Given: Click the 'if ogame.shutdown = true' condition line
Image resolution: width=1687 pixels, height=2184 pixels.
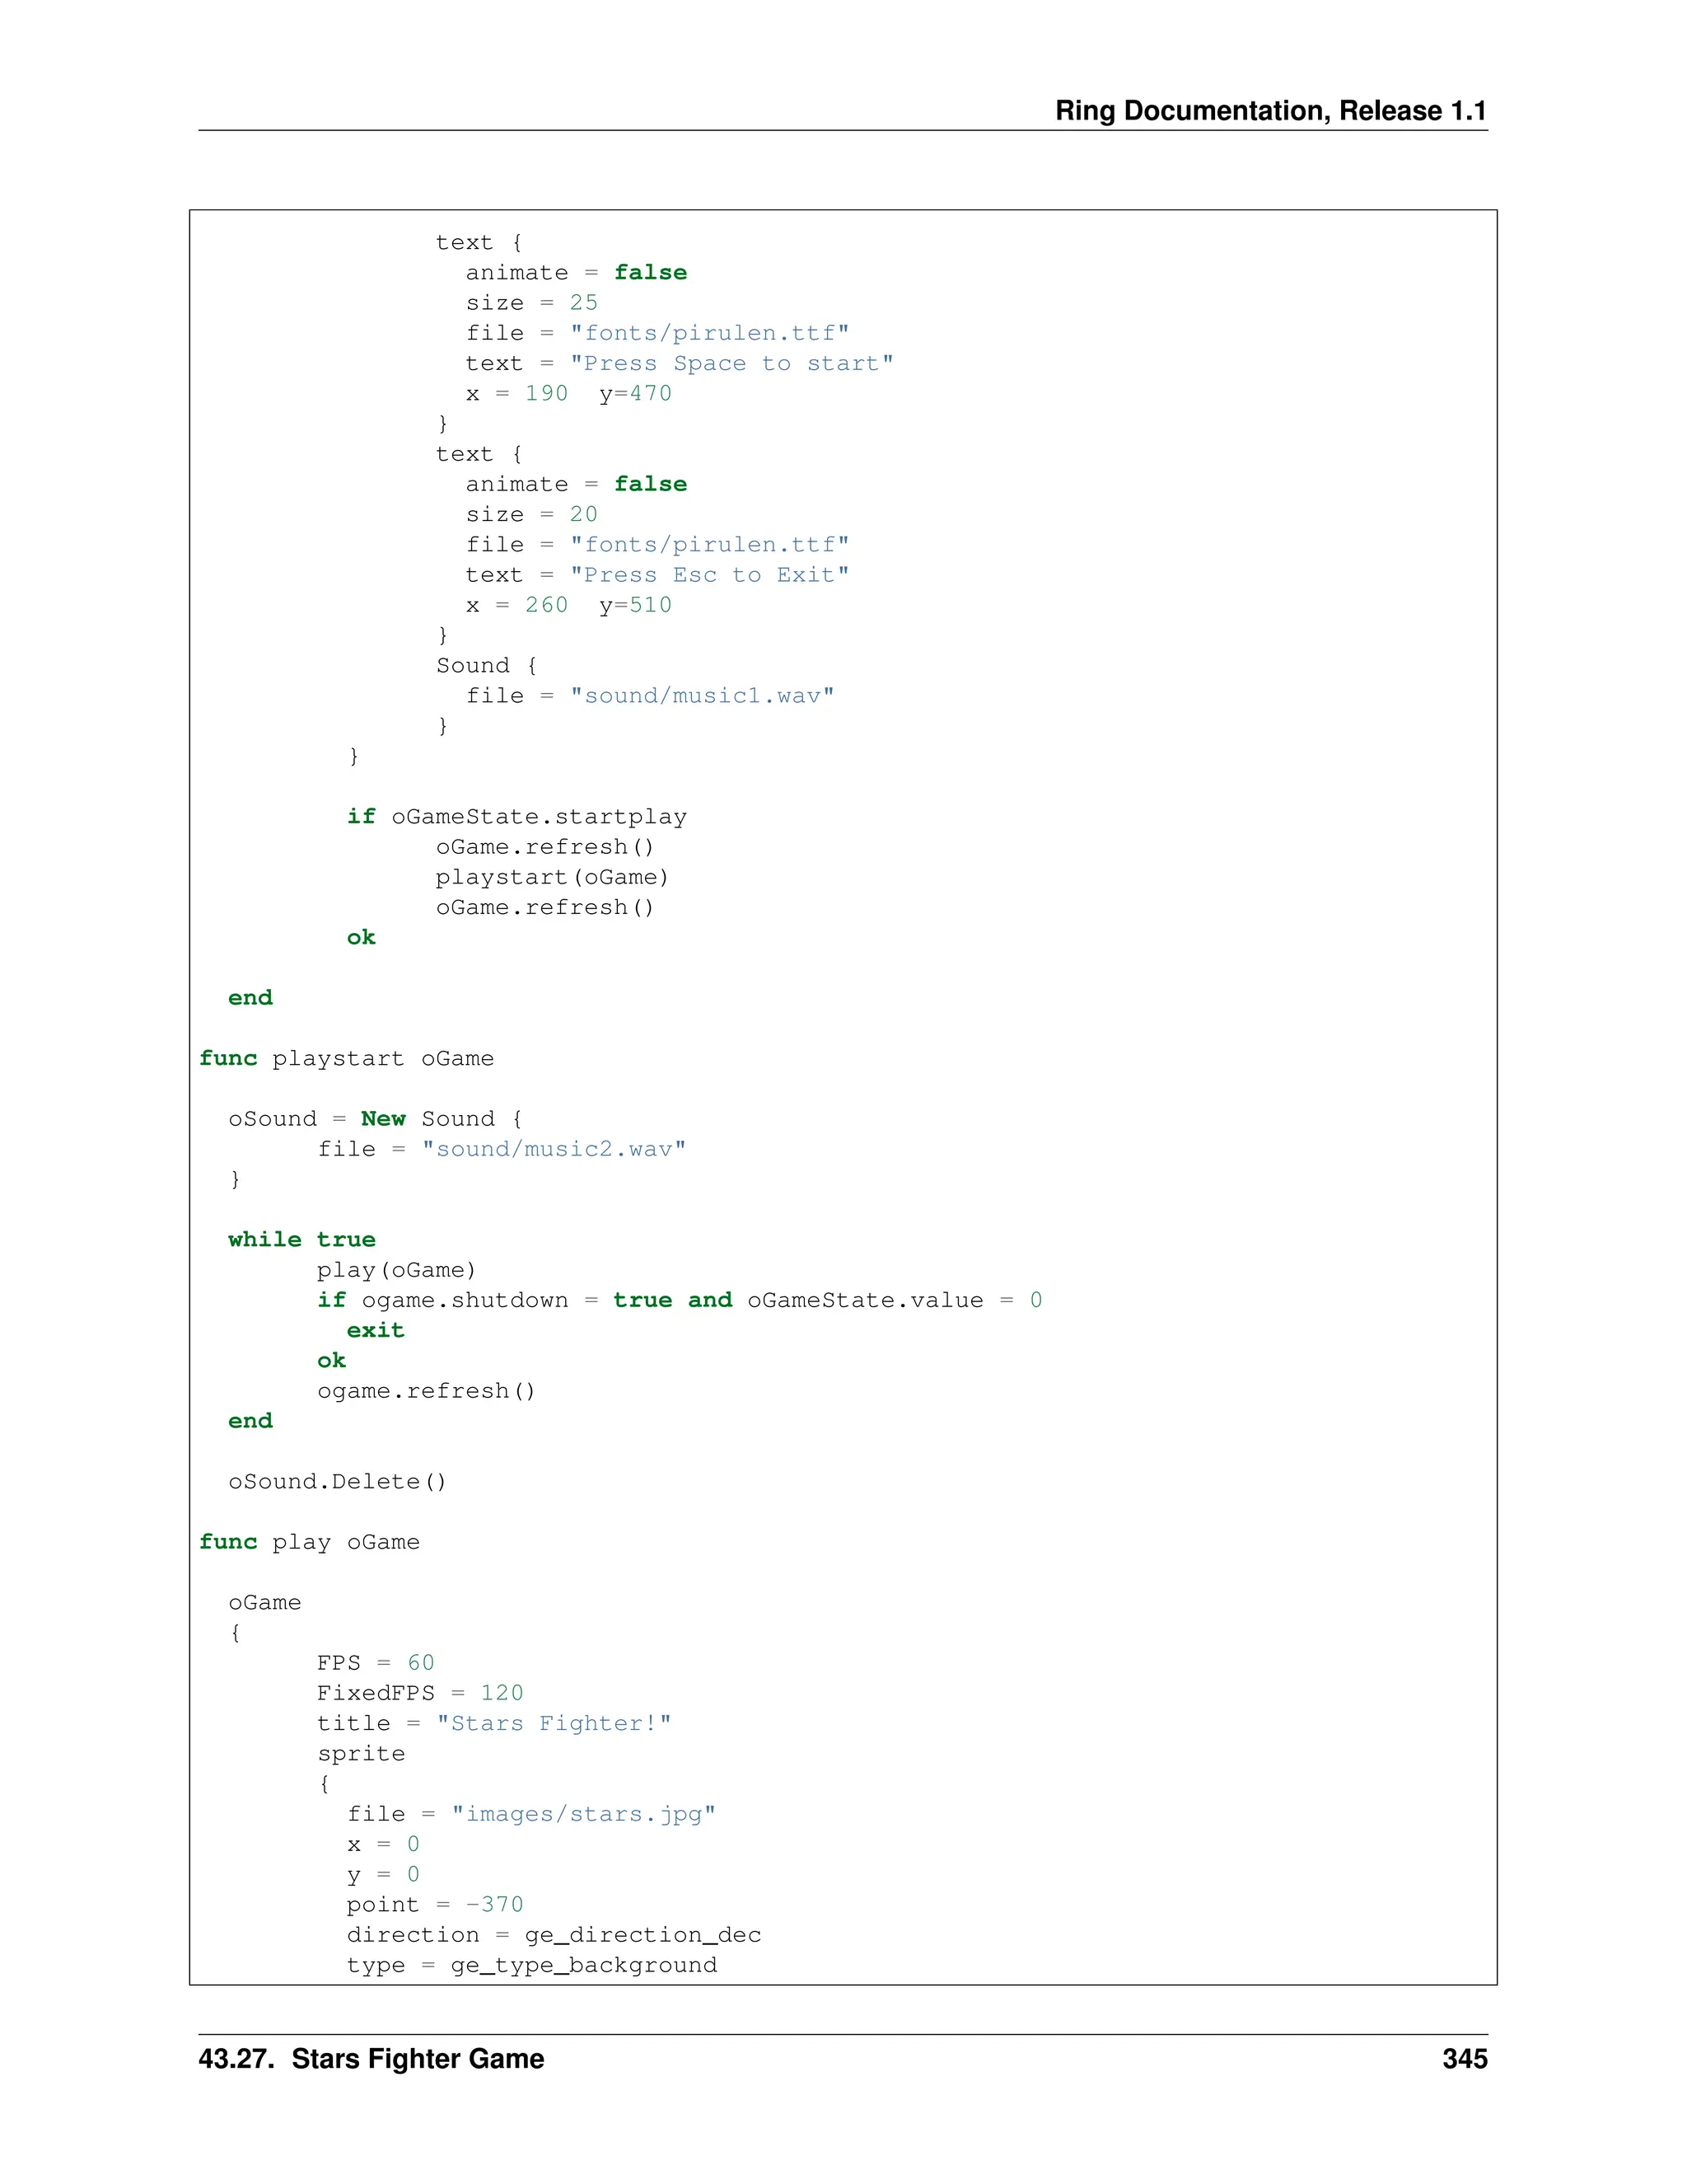Looking at the screenshot, I should tap(680, 1300).
